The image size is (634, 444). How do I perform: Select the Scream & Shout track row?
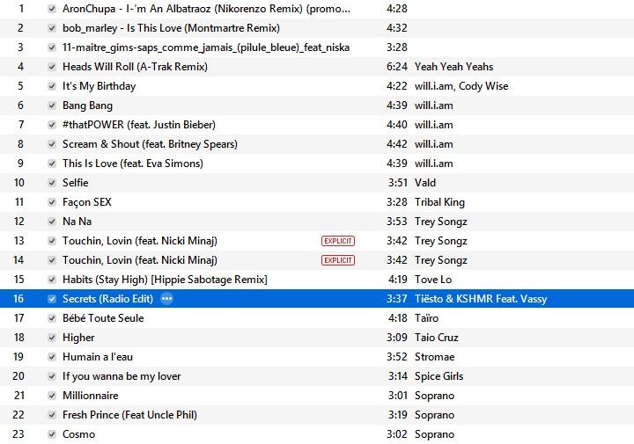coord(317,144)
